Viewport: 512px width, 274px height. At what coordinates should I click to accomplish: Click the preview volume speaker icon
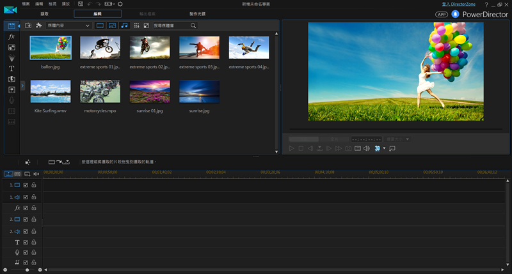click(367, 148)
